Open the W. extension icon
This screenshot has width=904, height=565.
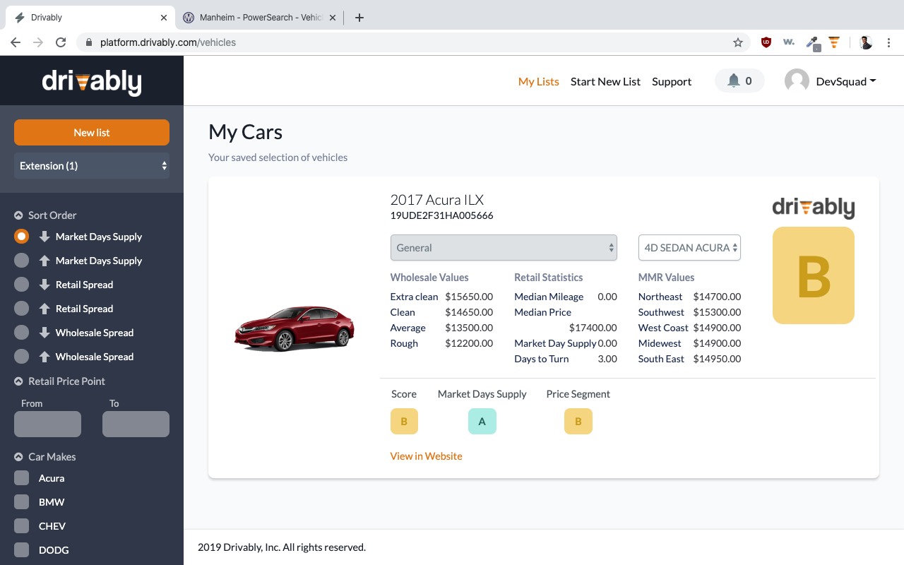[x=789, y=42]
